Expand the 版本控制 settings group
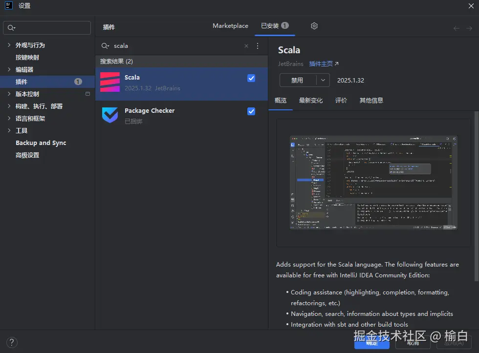 pyautogui.click(x=9, y=94)
